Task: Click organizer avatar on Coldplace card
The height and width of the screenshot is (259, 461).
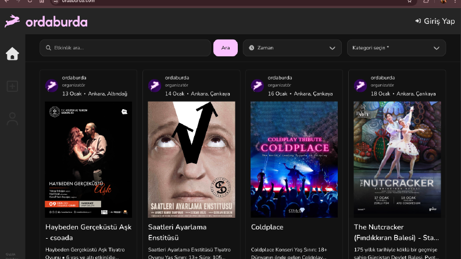Action: (258, 86)
